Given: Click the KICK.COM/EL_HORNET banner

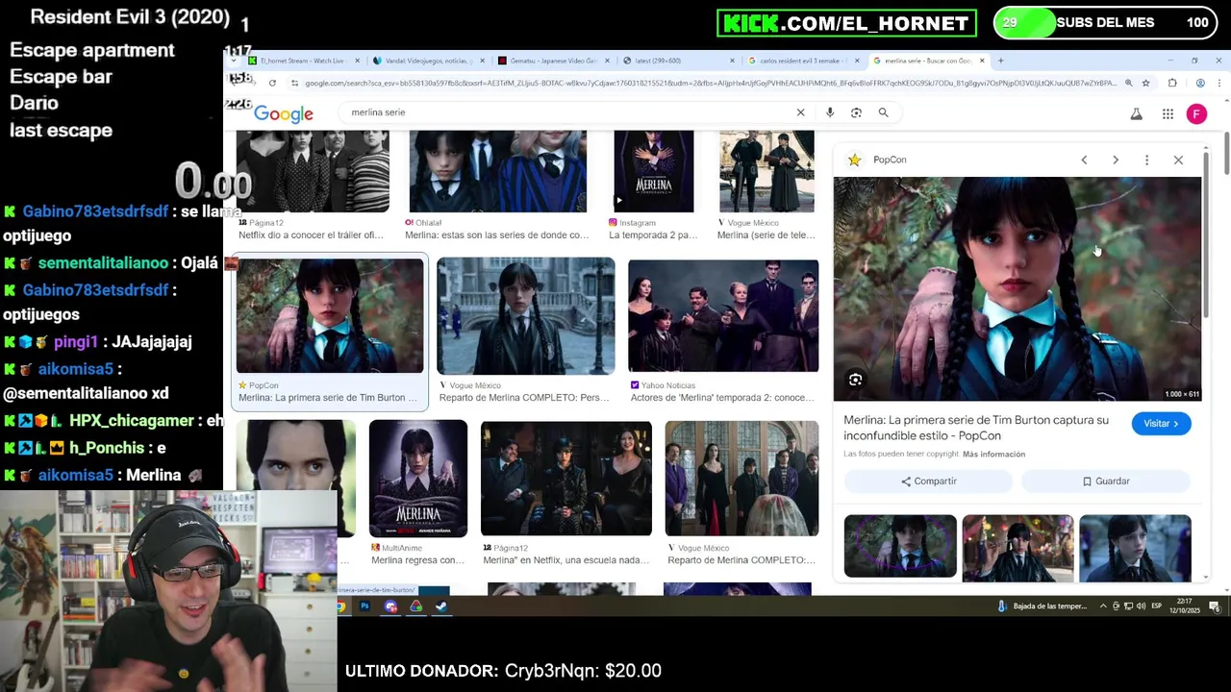Looking at the screenshot, I should [x=846, y=23].
